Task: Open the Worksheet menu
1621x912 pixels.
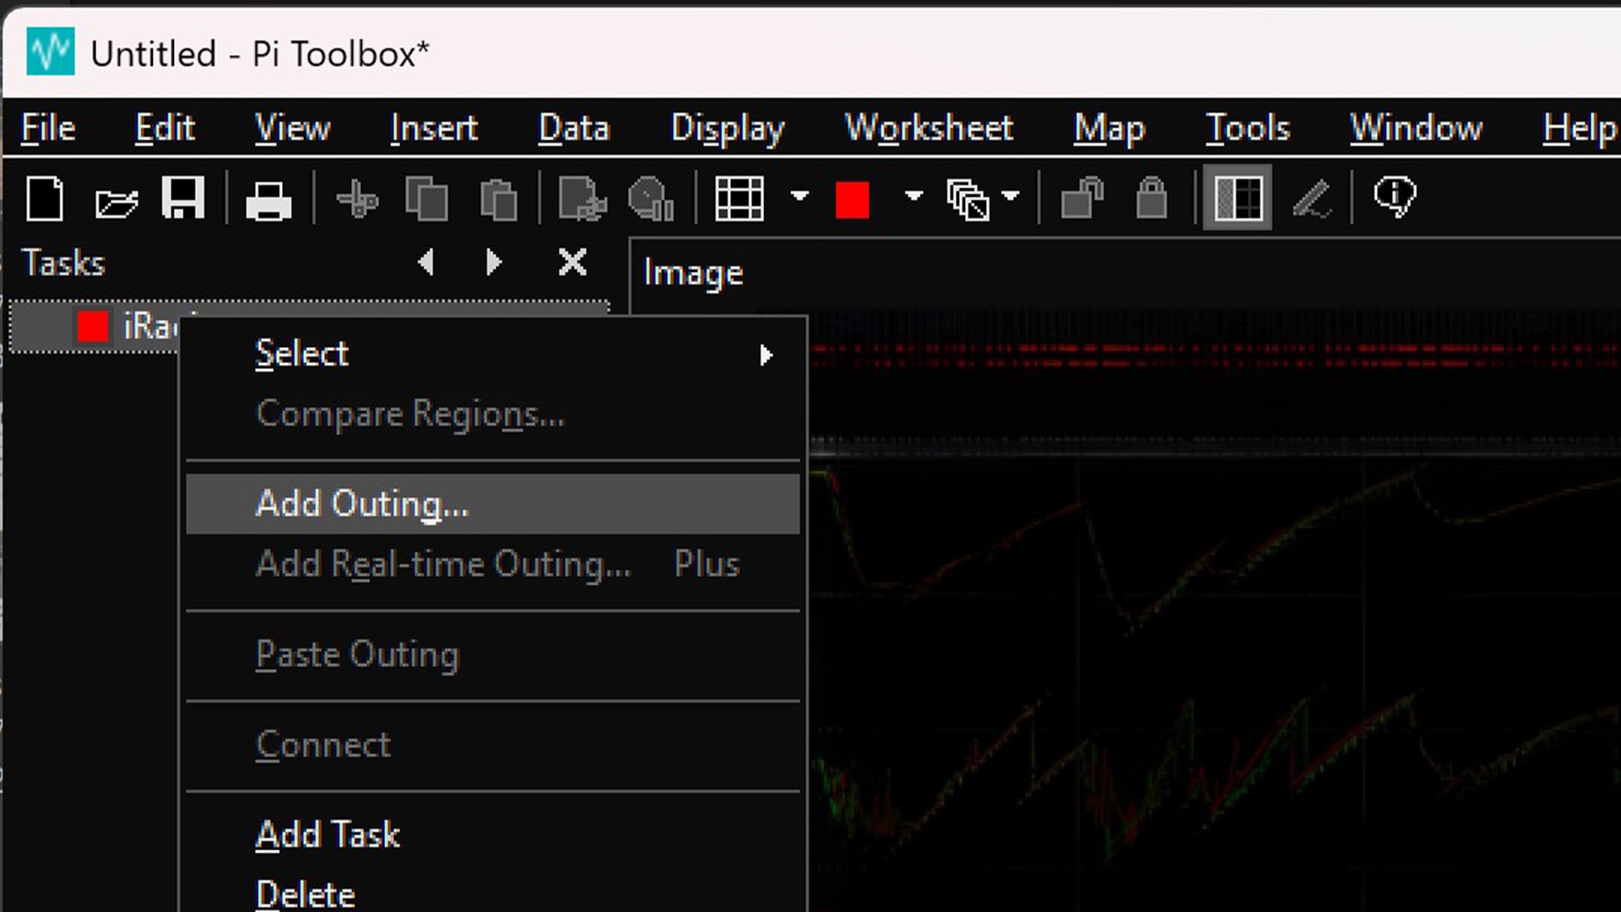Action: point(929,128)
